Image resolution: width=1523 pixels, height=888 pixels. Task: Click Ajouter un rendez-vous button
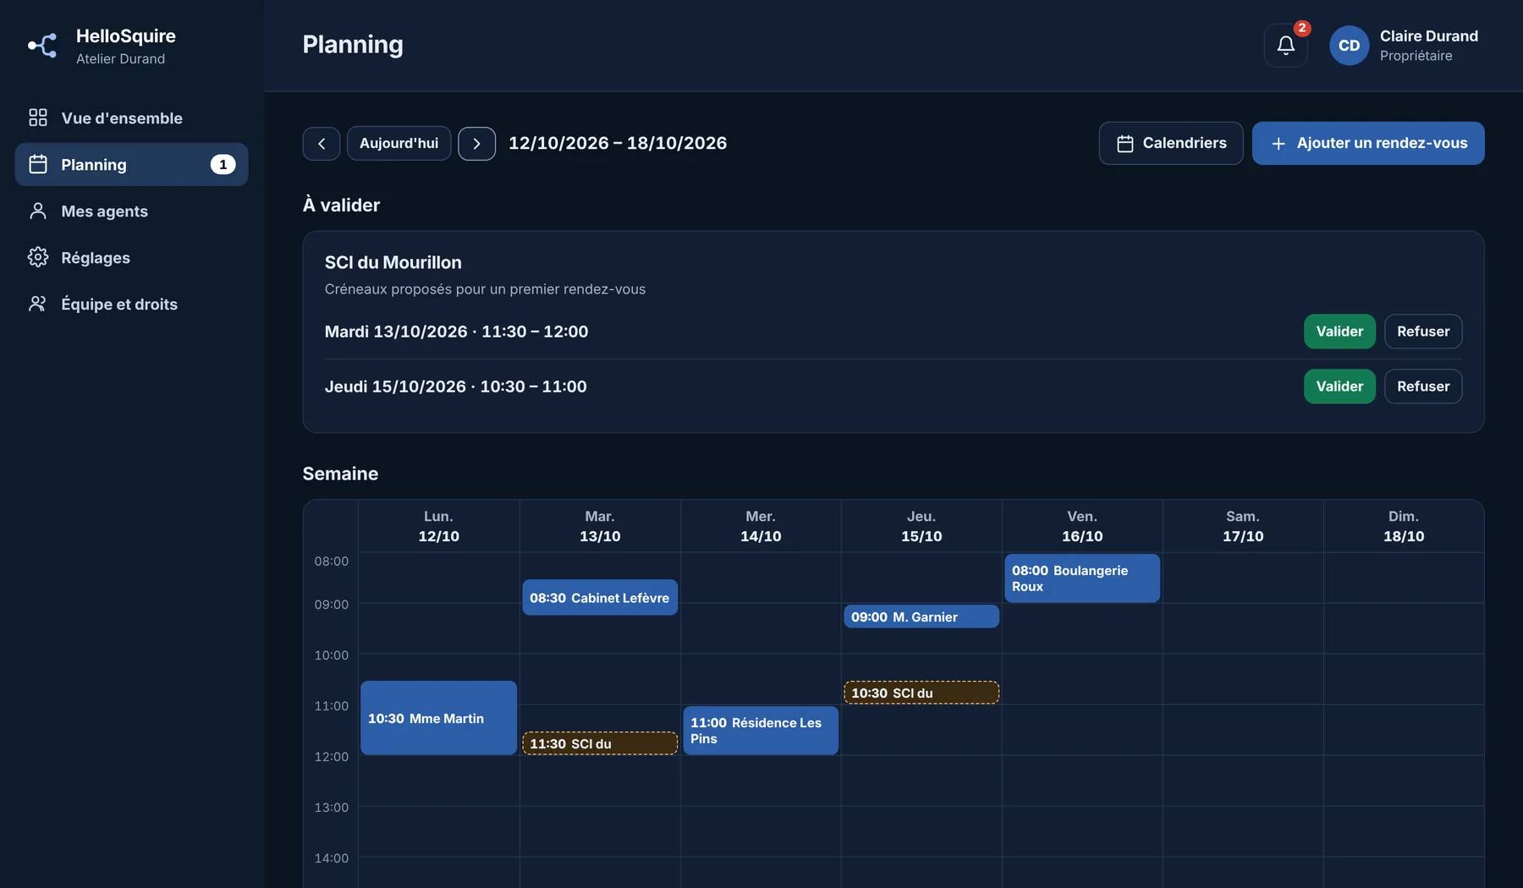[x=1368, y=143]
